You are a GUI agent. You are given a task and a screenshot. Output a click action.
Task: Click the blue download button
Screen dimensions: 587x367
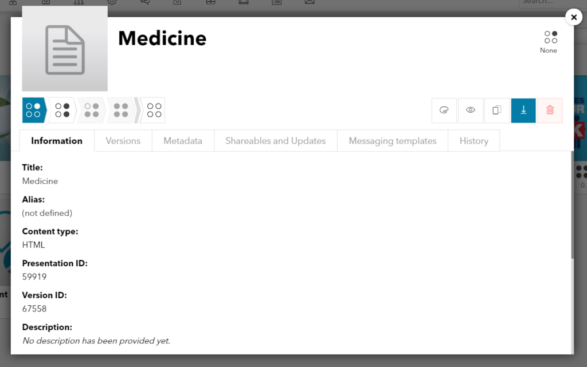click(523, 111)
